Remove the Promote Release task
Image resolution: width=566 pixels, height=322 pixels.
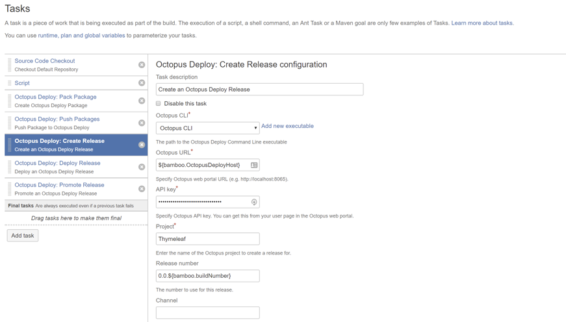pyautogui.click(x=142, y=189)
